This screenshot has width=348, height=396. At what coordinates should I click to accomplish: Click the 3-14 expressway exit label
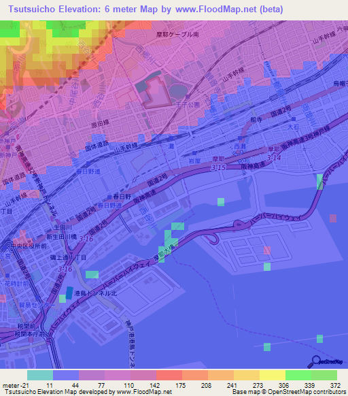click(273, 158)
